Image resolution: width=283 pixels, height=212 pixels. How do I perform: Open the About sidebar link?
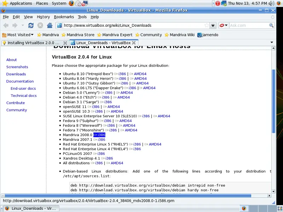(x=12, y=60)
